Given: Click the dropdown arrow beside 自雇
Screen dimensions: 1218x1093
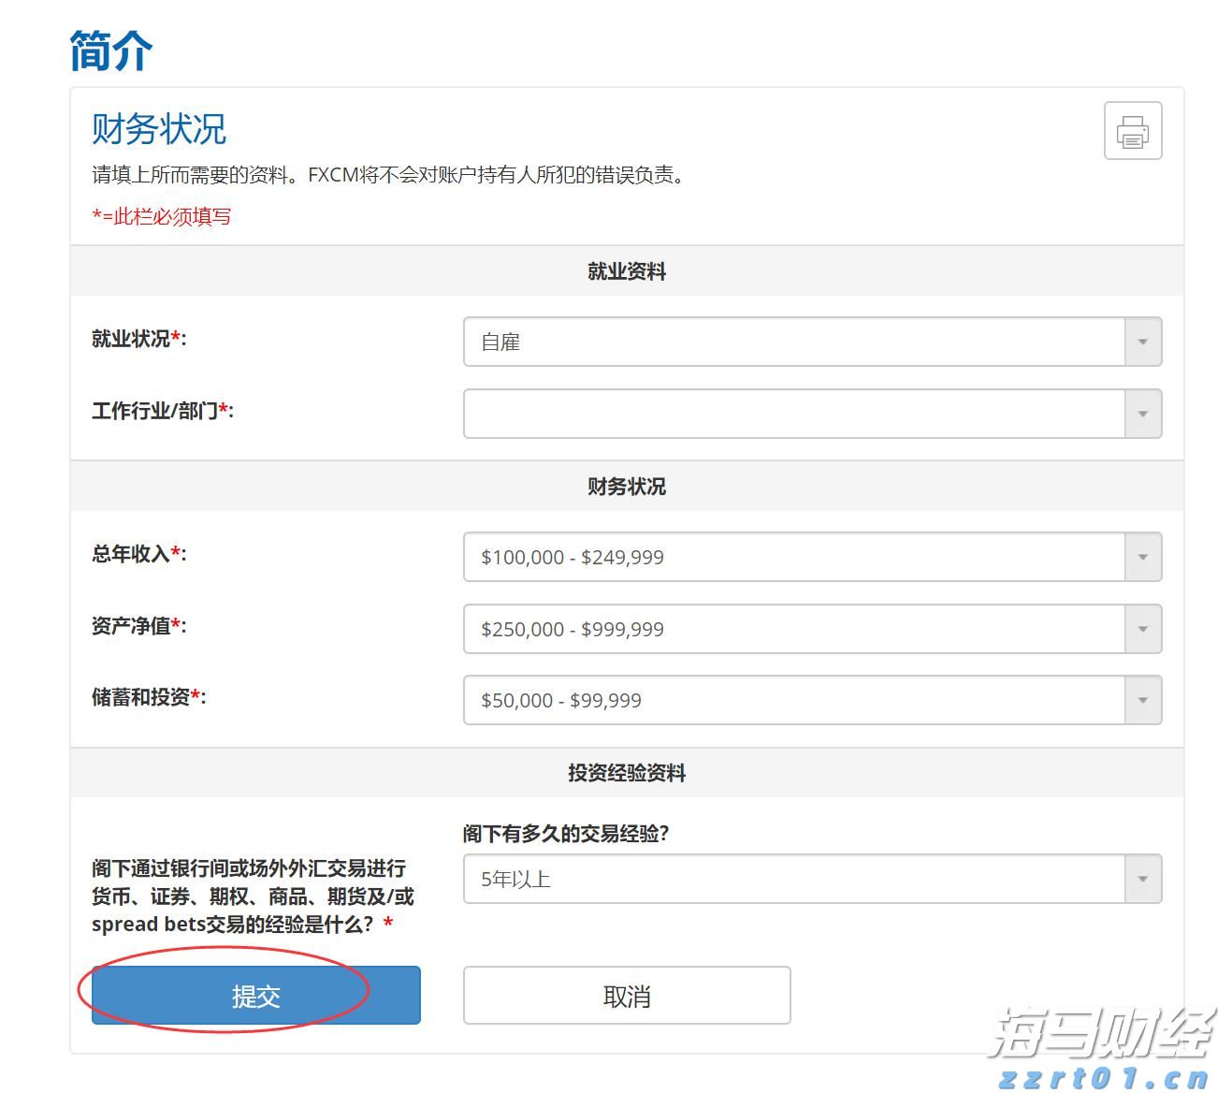Looking at the screenshot, I should 1142,342.
